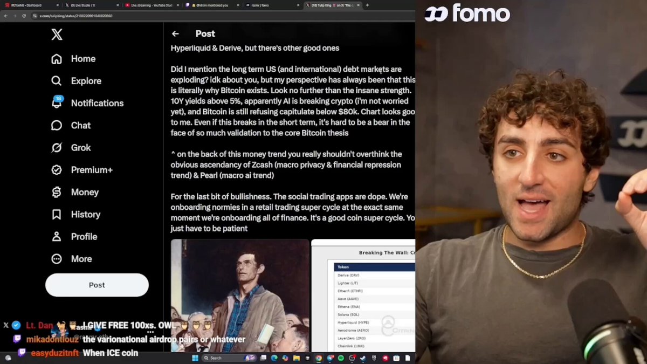Image resolution: width=647 pixels, height=364 pixels.
Task: Click the Derive (DRV) row in token table
Action: tap(375, 275)
